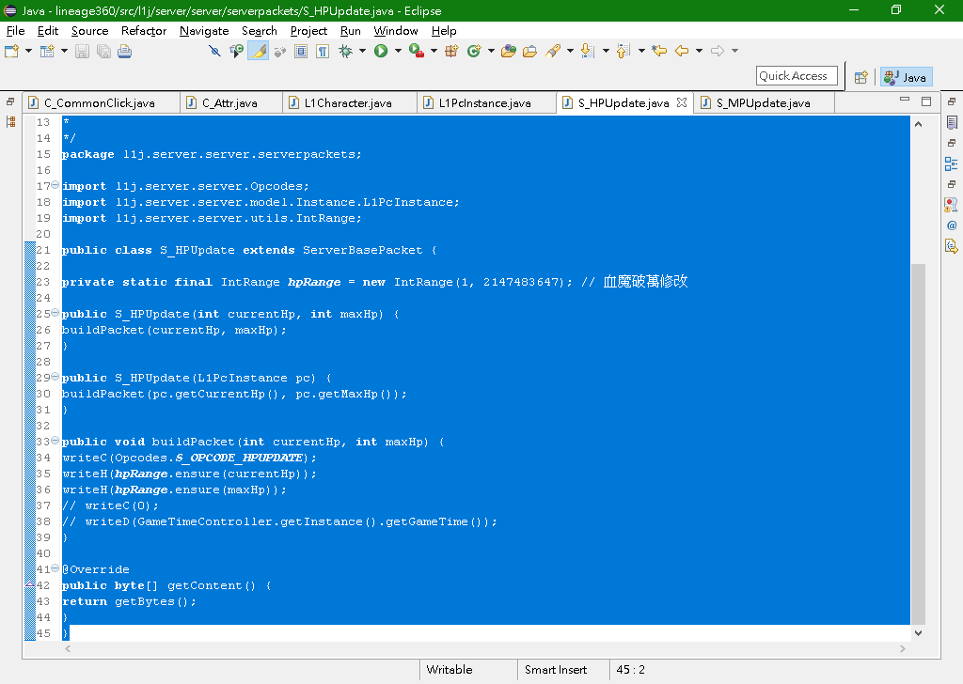
Task: Click the Restore button in left trim
Action: pyautogui.click(x=10, y=101)
